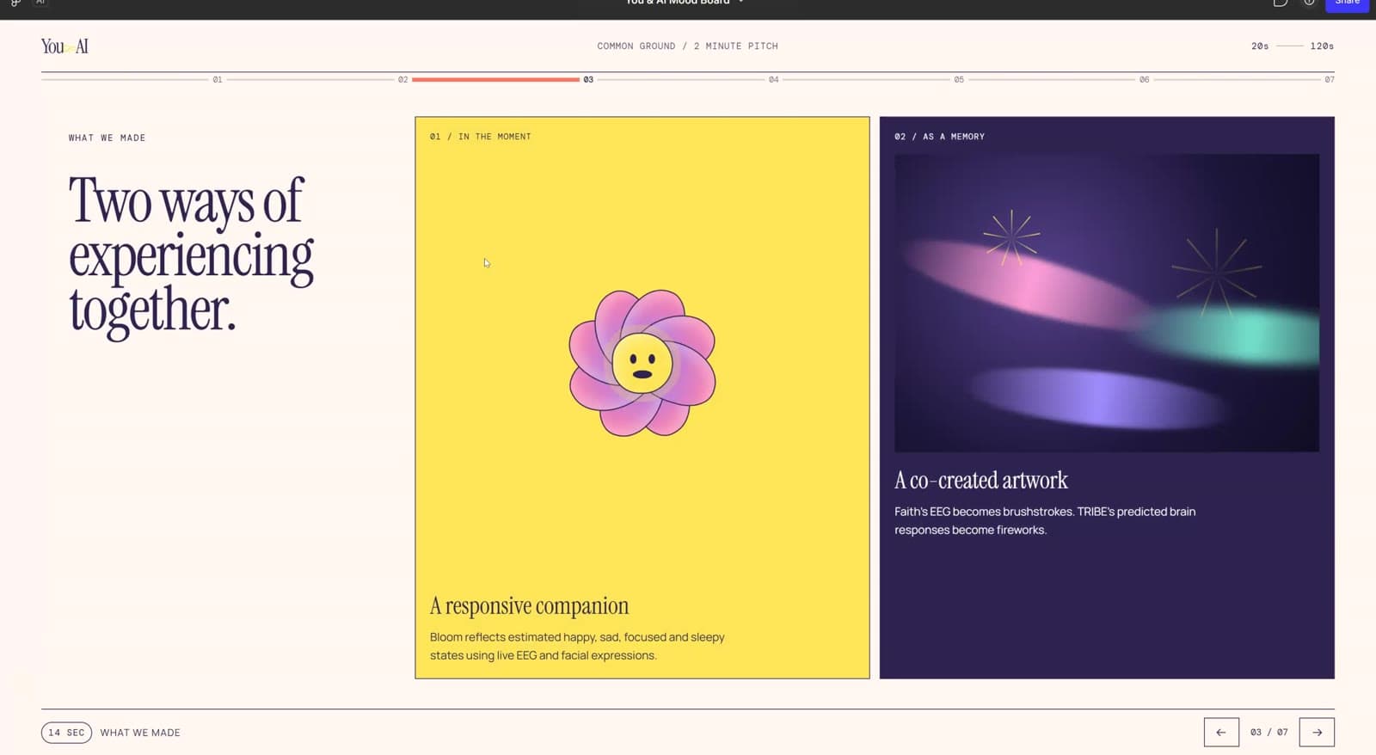Jump to step 01 on progress bar

[218, 79]
